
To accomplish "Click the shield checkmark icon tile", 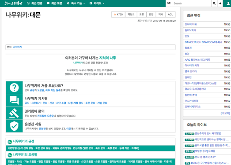I will click(x=14, y=126).
